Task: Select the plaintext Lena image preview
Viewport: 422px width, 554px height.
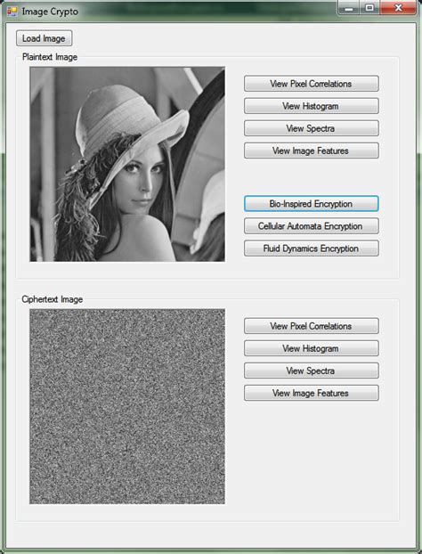Action: [127, 164]
